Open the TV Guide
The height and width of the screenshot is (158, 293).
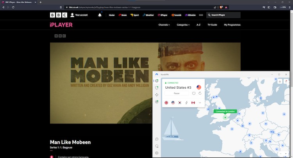(212, 25)
